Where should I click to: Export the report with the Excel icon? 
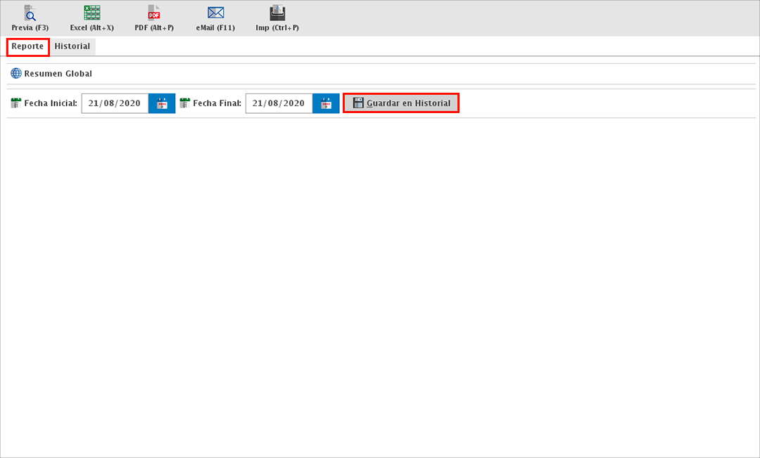[91, 13]
